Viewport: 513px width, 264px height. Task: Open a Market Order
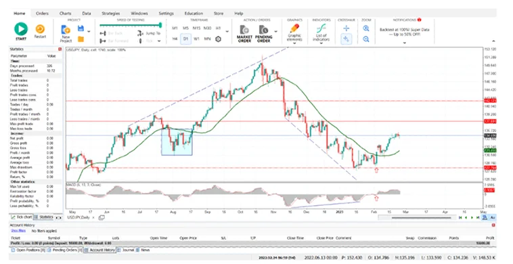244,34
